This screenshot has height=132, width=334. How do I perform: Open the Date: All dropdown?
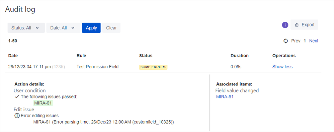tap(63, 28)
